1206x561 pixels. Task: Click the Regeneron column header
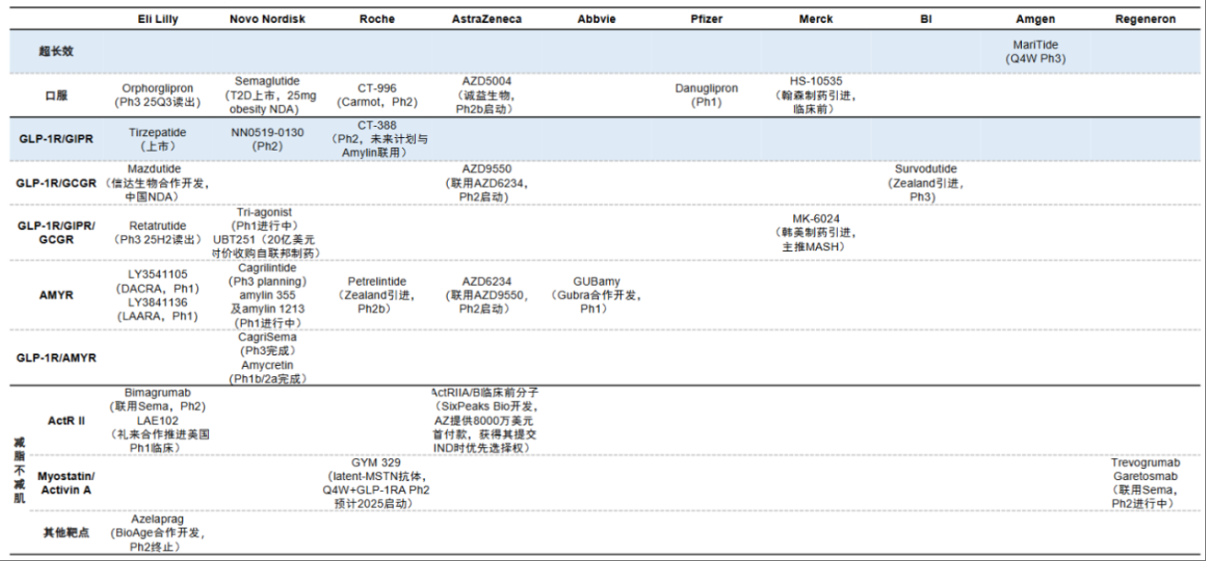[1145, 19]
